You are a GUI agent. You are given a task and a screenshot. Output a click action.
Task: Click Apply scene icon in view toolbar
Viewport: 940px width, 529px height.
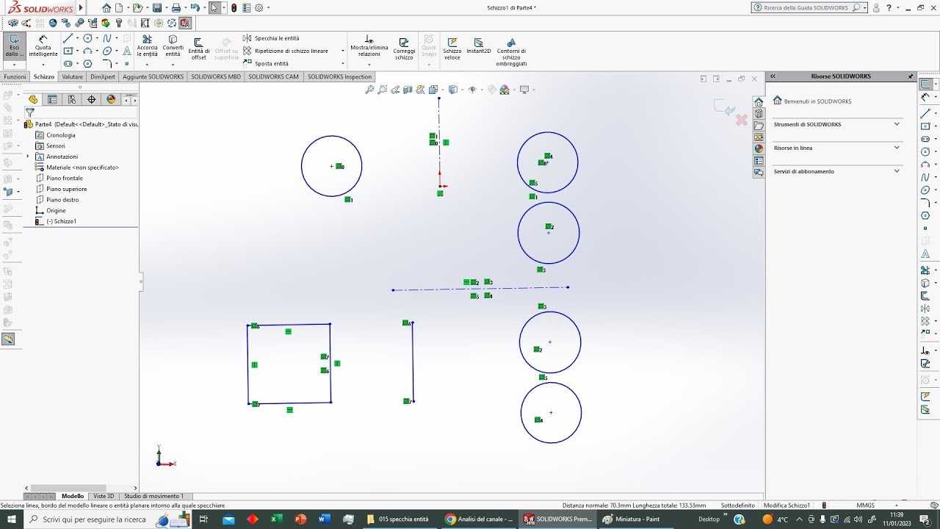pyautogui.click(x=505, y=90)
